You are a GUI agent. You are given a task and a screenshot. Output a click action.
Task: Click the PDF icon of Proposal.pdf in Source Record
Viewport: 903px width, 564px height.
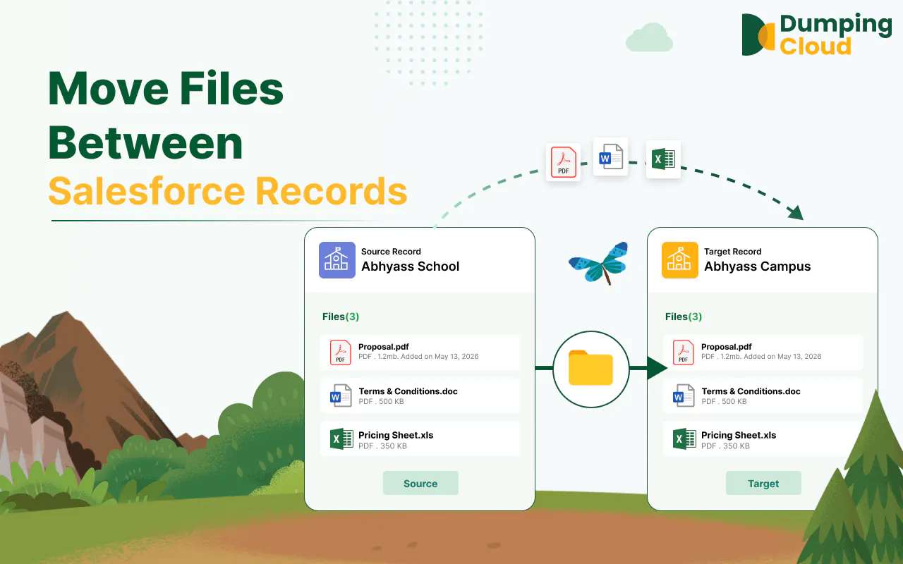[341, 352]
